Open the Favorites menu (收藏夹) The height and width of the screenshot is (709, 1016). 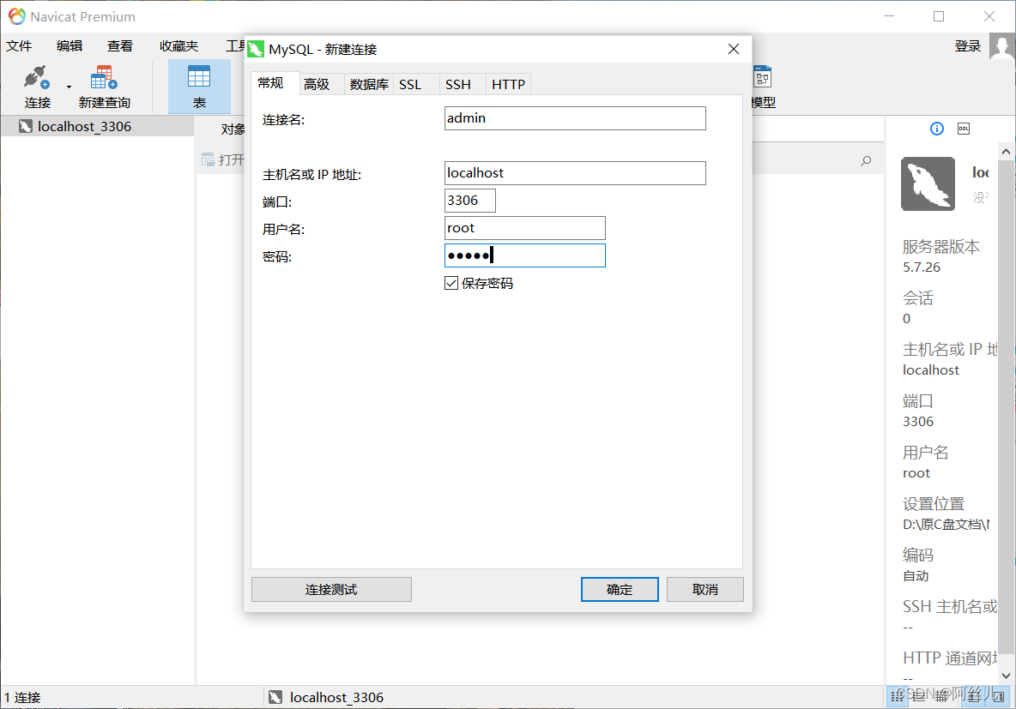(x=178, y=46)
